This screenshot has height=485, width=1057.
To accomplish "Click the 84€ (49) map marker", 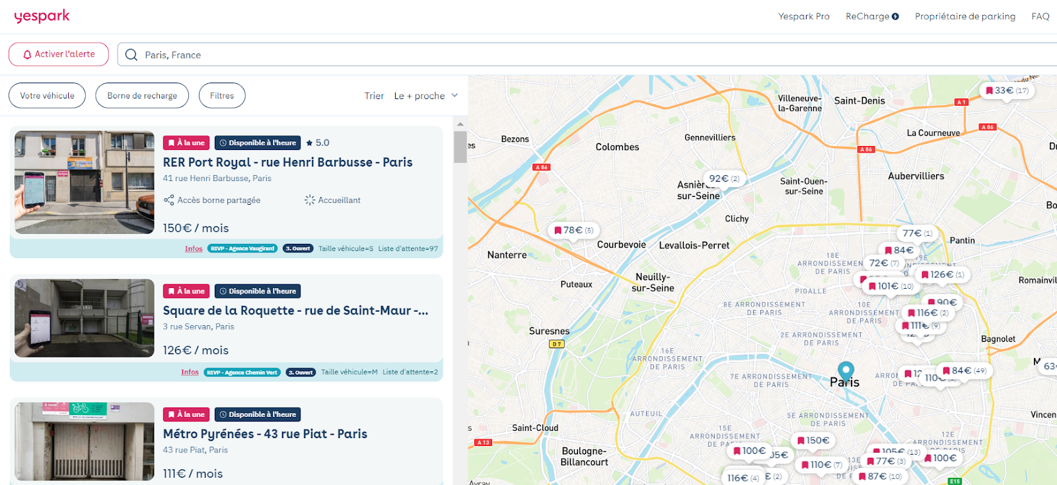I will 964,371.
